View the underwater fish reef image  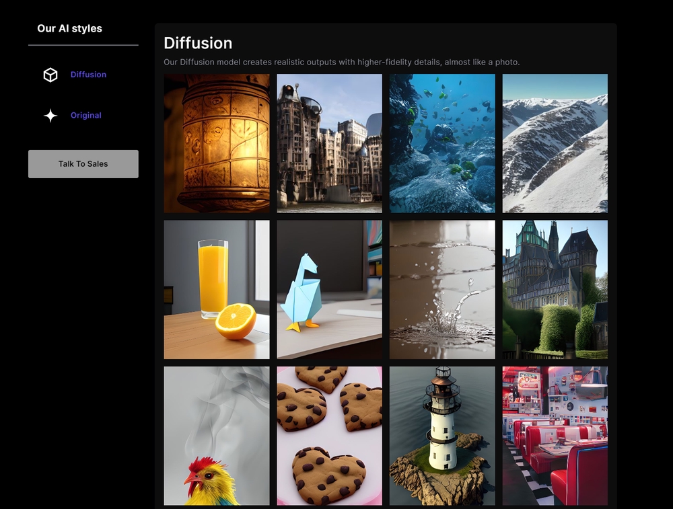click(442, 143)
